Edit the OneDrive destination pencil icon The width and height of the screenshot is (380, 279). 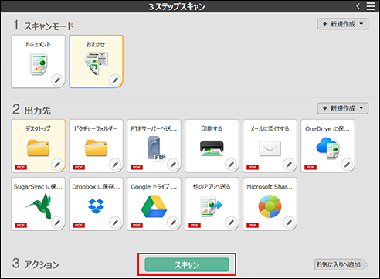[347, 165]
